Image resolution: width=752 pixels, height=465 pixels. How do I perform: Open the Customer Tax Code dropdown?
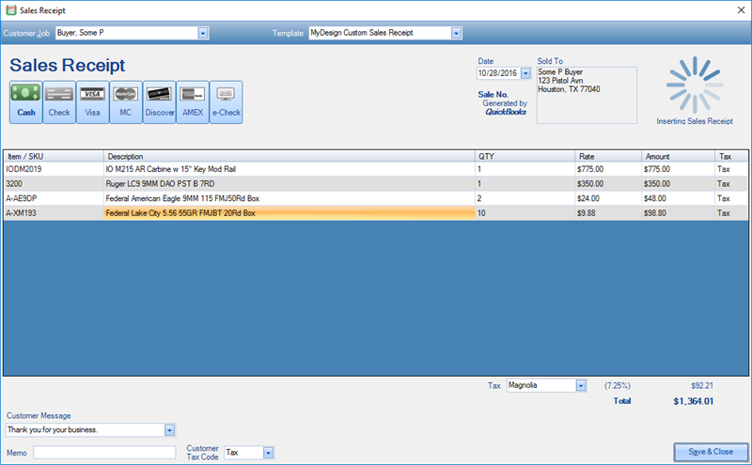pos(269,453)
